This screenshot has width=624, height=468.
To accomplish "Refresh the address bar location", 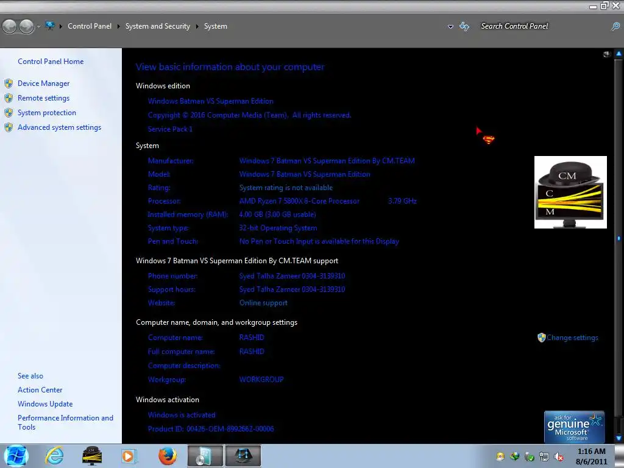I will point(464,26).
